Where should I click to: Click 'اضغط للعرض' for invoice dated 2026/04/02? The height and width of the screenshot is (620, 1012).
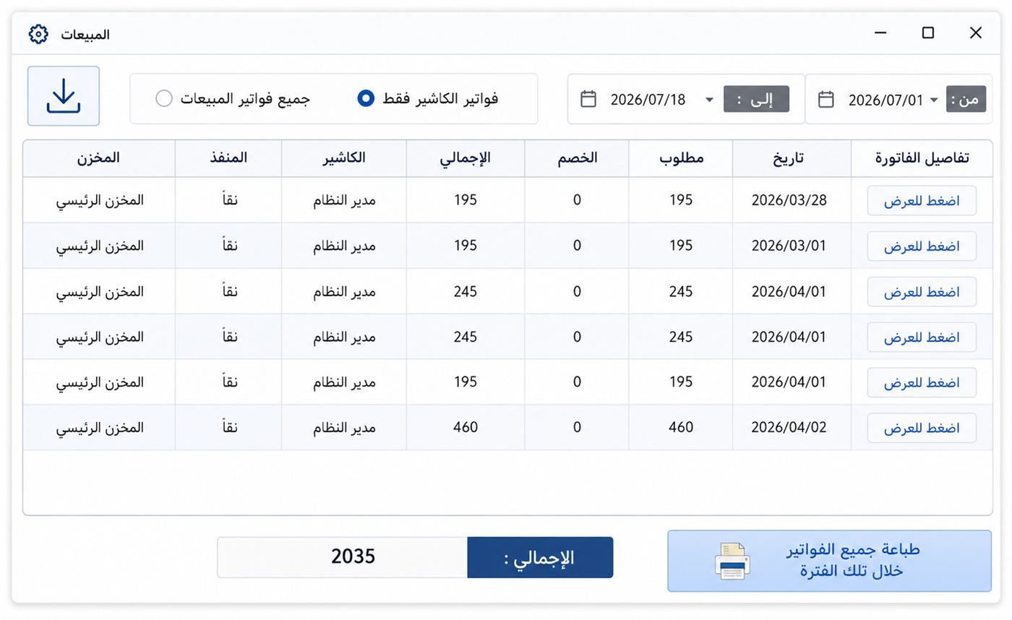point(922,428)
